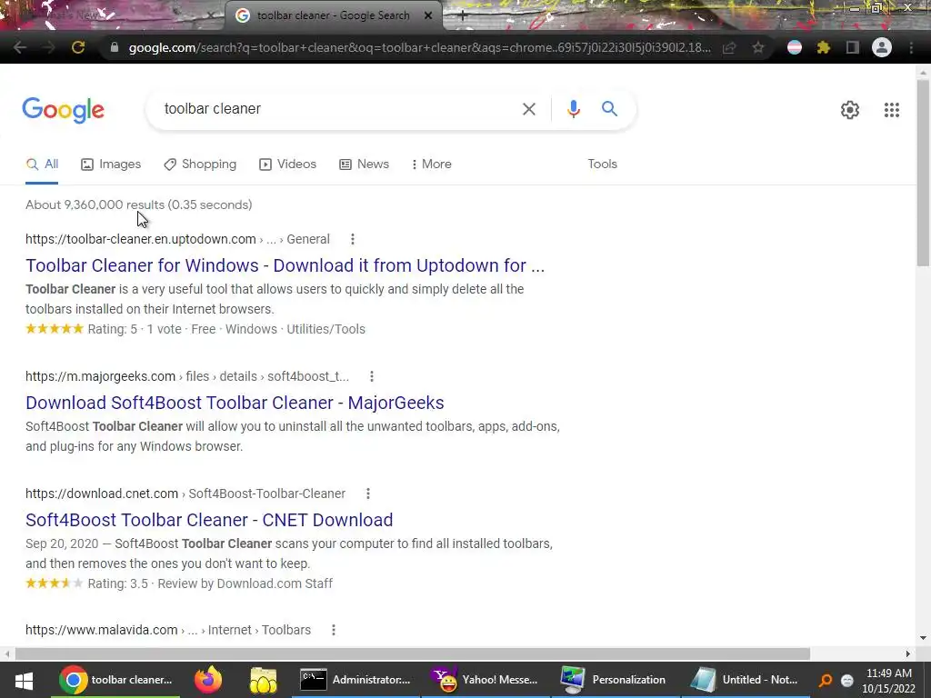Open more options for MajorGeeks result
The width and height of the screenshot is (931, 698).
click(372, 376)
